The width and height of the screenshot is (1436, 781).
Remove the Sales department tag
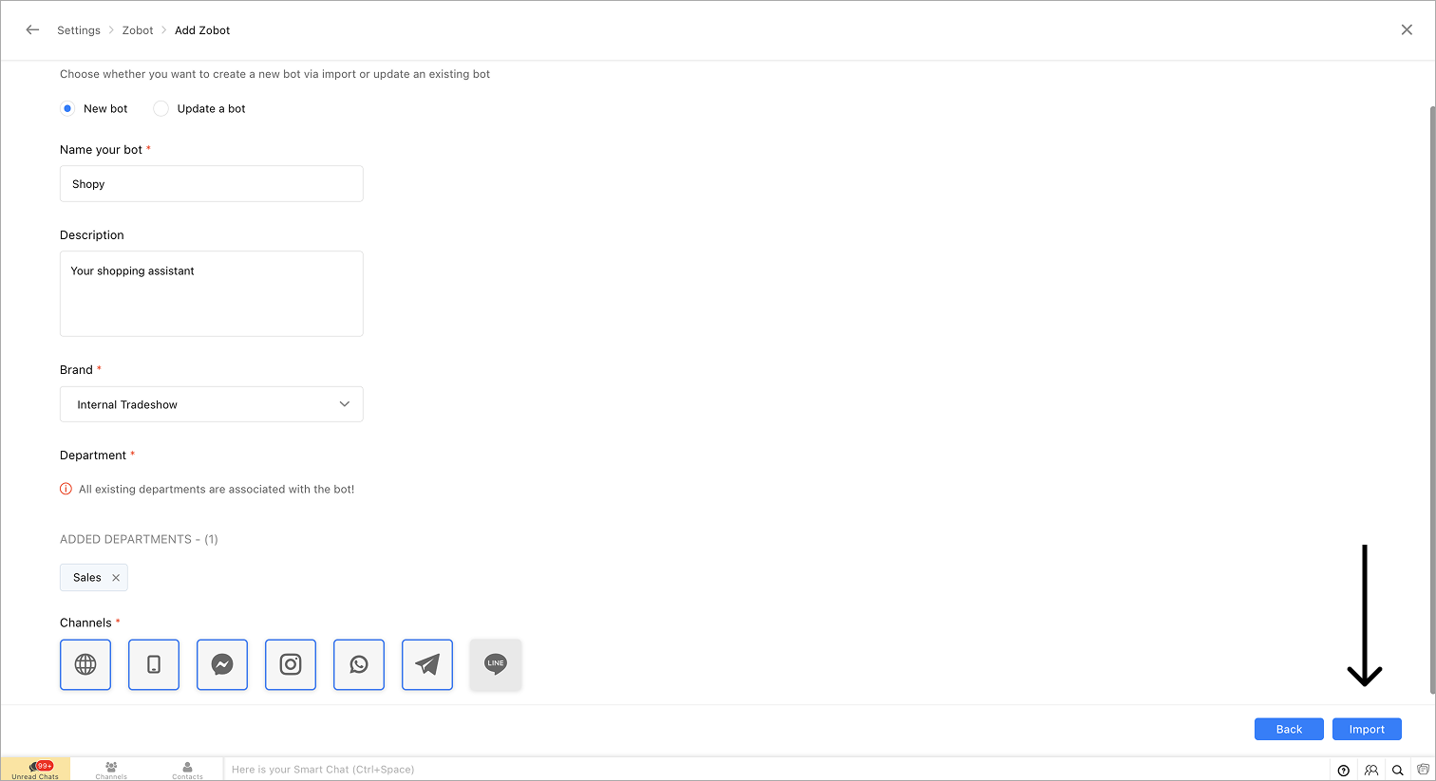coord(116,578)
